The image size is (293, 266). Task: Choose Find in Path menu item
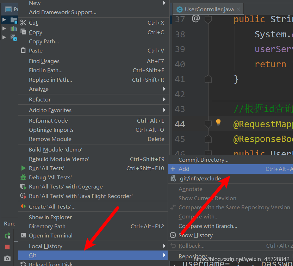pyautogui.click(x=94, y=70)
